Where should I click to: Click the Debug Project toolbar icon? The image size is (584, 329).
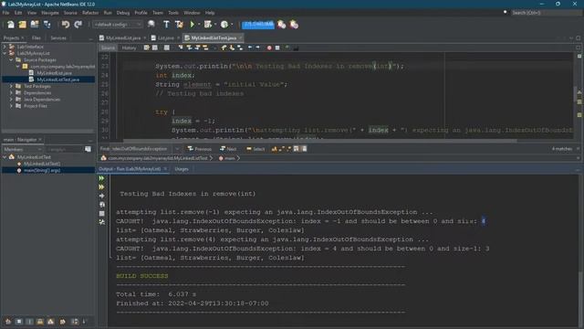tap(208, 25)
